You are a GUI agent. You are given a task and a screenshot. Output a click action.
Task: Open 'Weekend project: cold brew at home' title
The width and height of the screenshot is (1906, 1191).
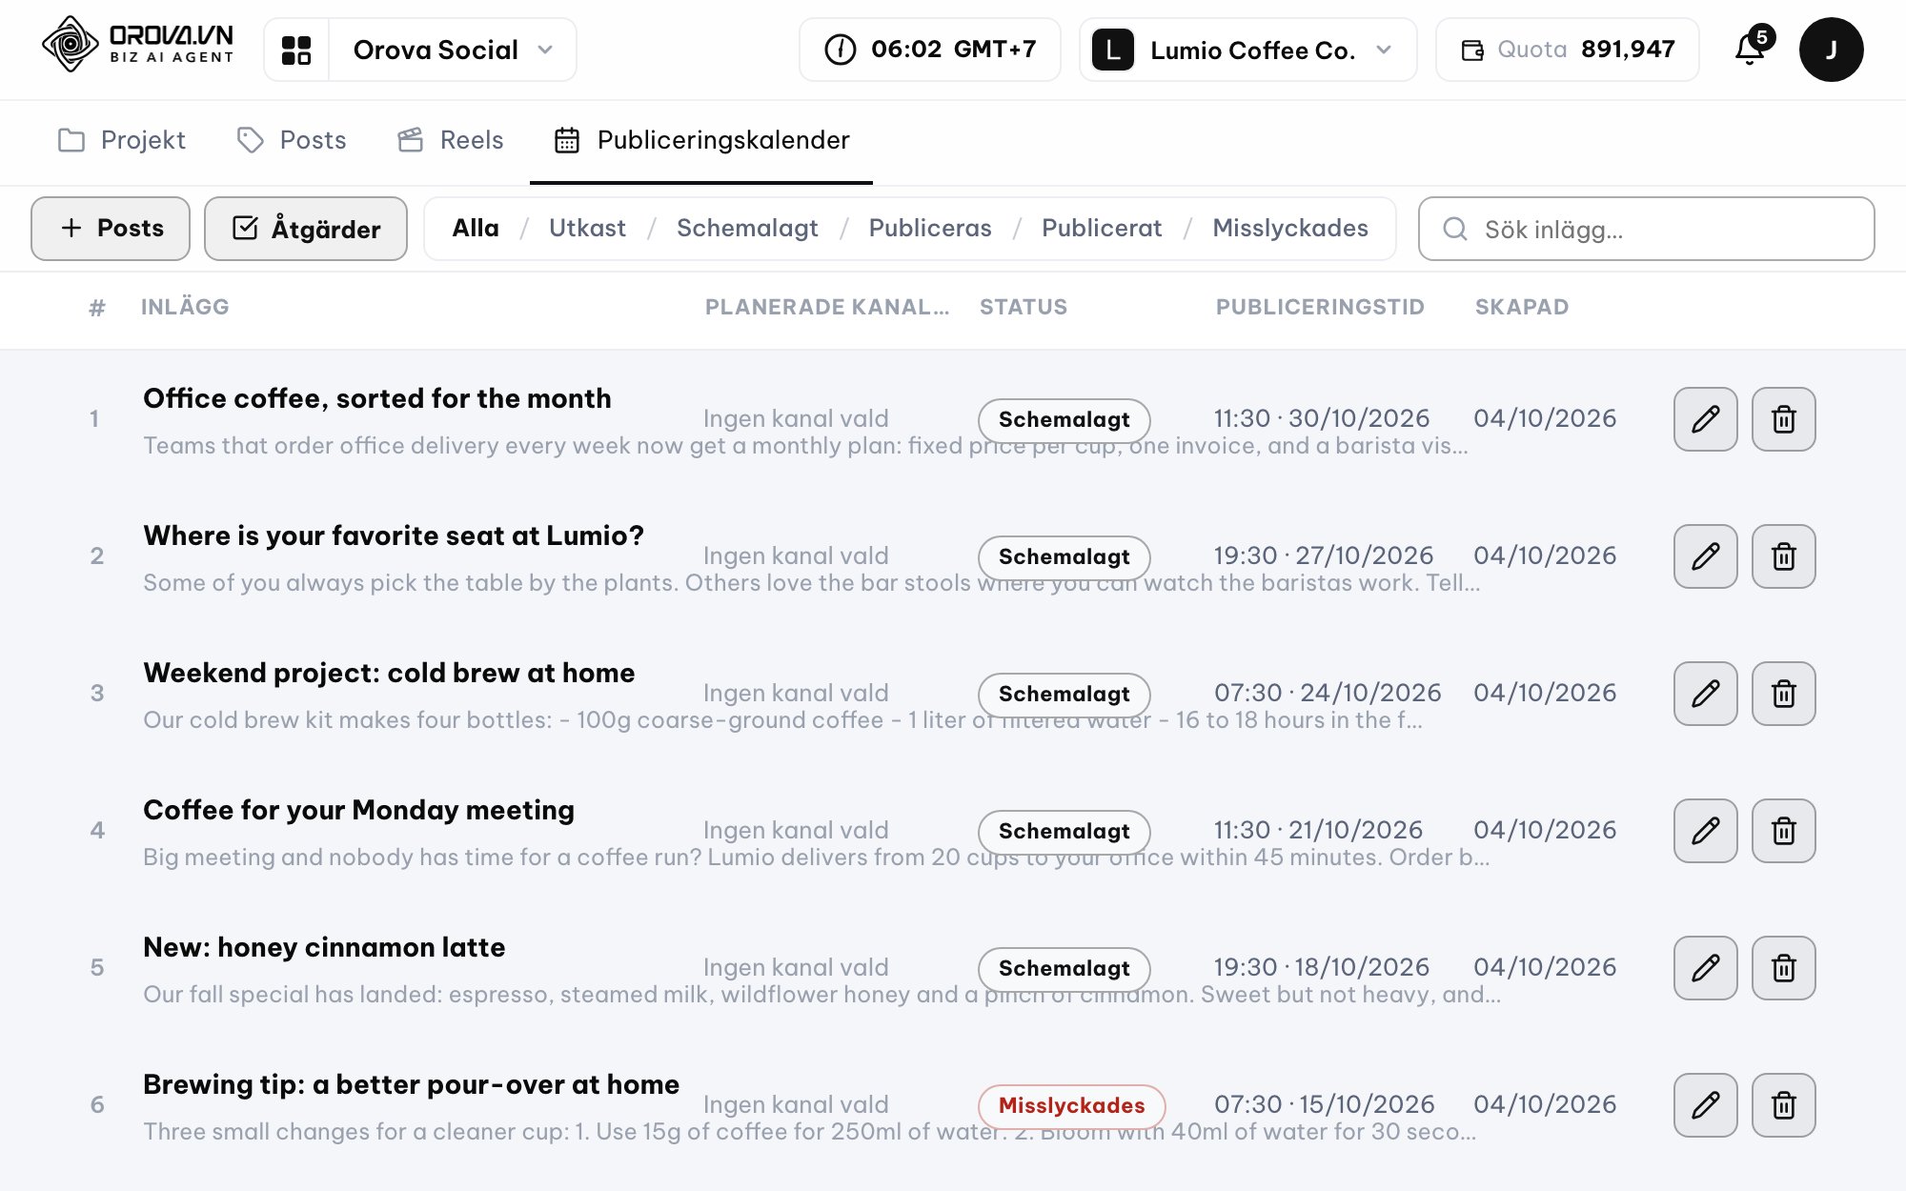click(389, 673)
